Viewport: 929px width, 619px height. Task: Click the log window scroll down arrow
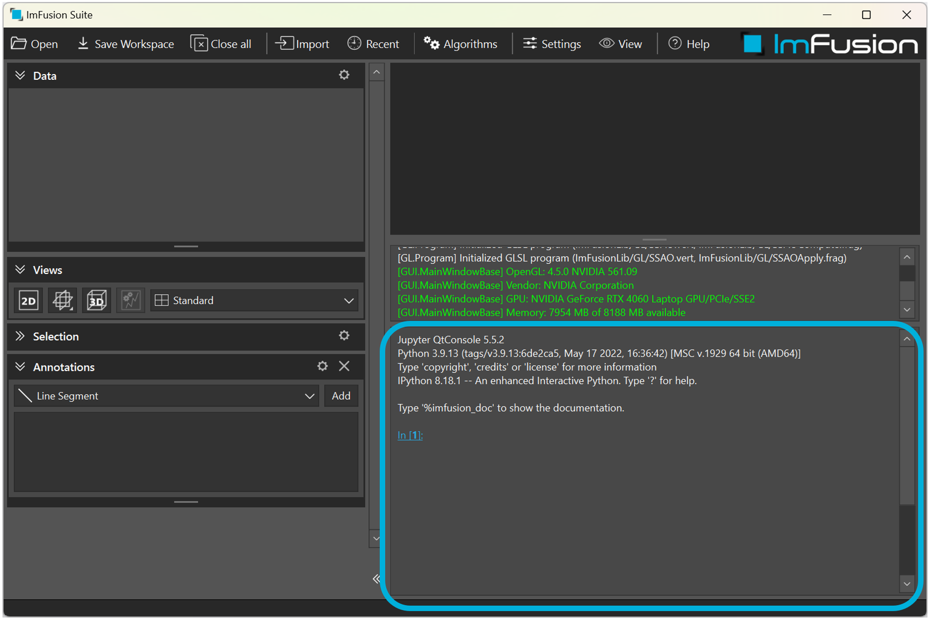point(907,310)
